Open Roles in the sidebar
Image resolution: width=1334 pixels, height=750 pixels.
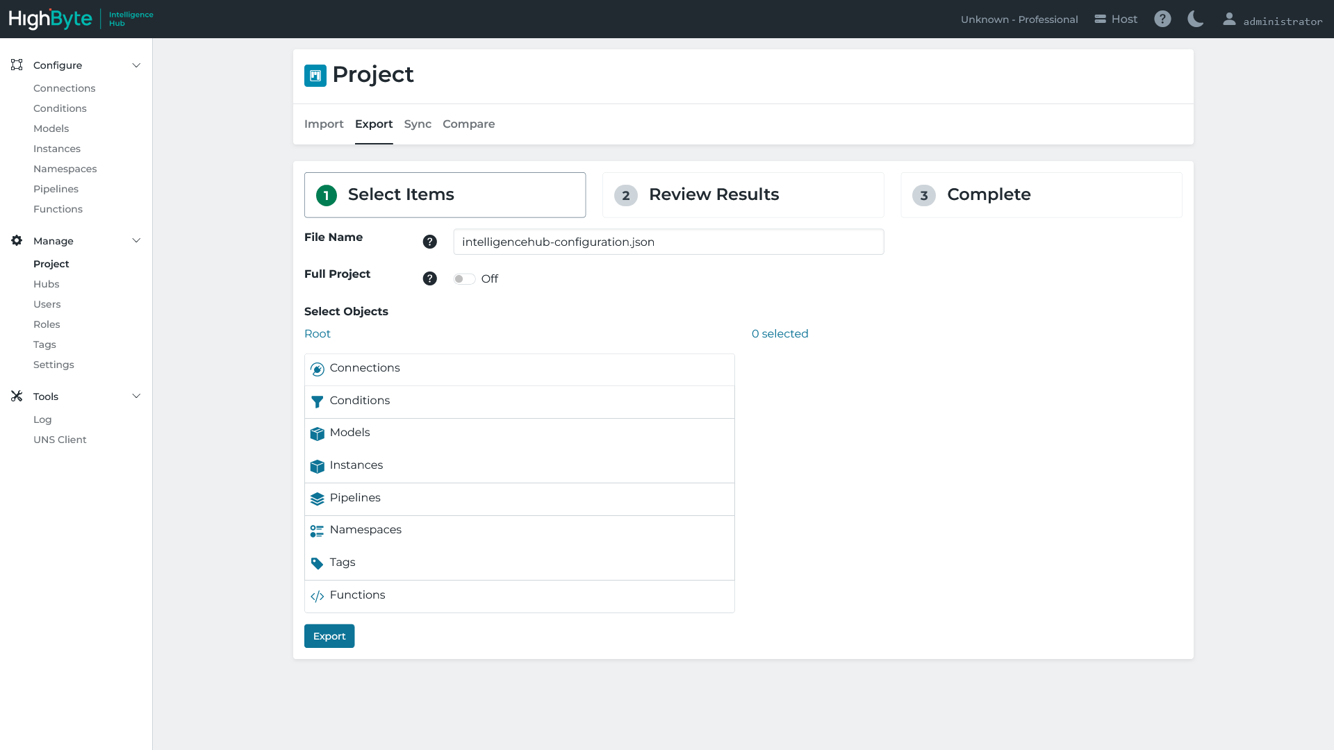pyautogui.click(x=47, y=324)
